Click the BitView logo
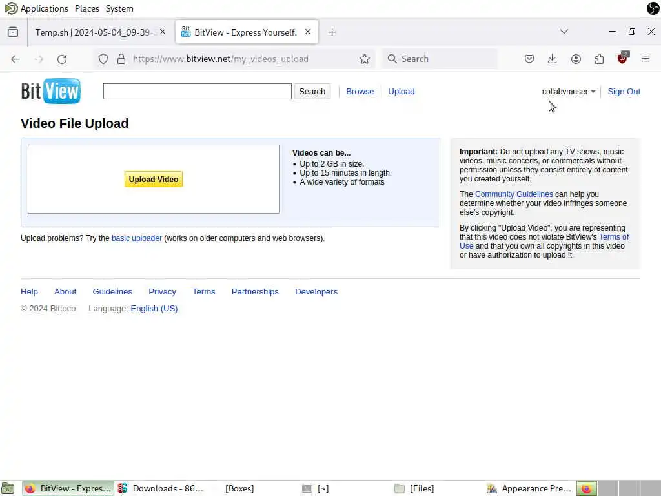 click(50, 90)
